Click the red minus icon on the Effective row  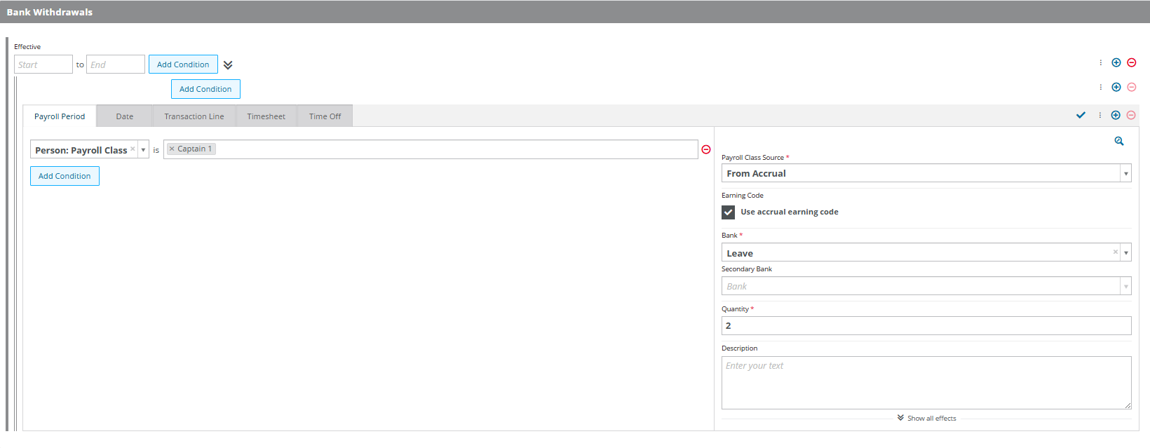(1132, 63)
